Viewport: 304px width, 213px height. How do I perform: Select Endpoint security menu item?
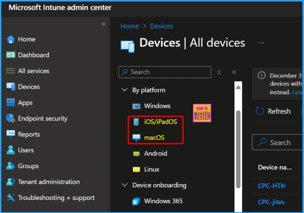(43, 118)
